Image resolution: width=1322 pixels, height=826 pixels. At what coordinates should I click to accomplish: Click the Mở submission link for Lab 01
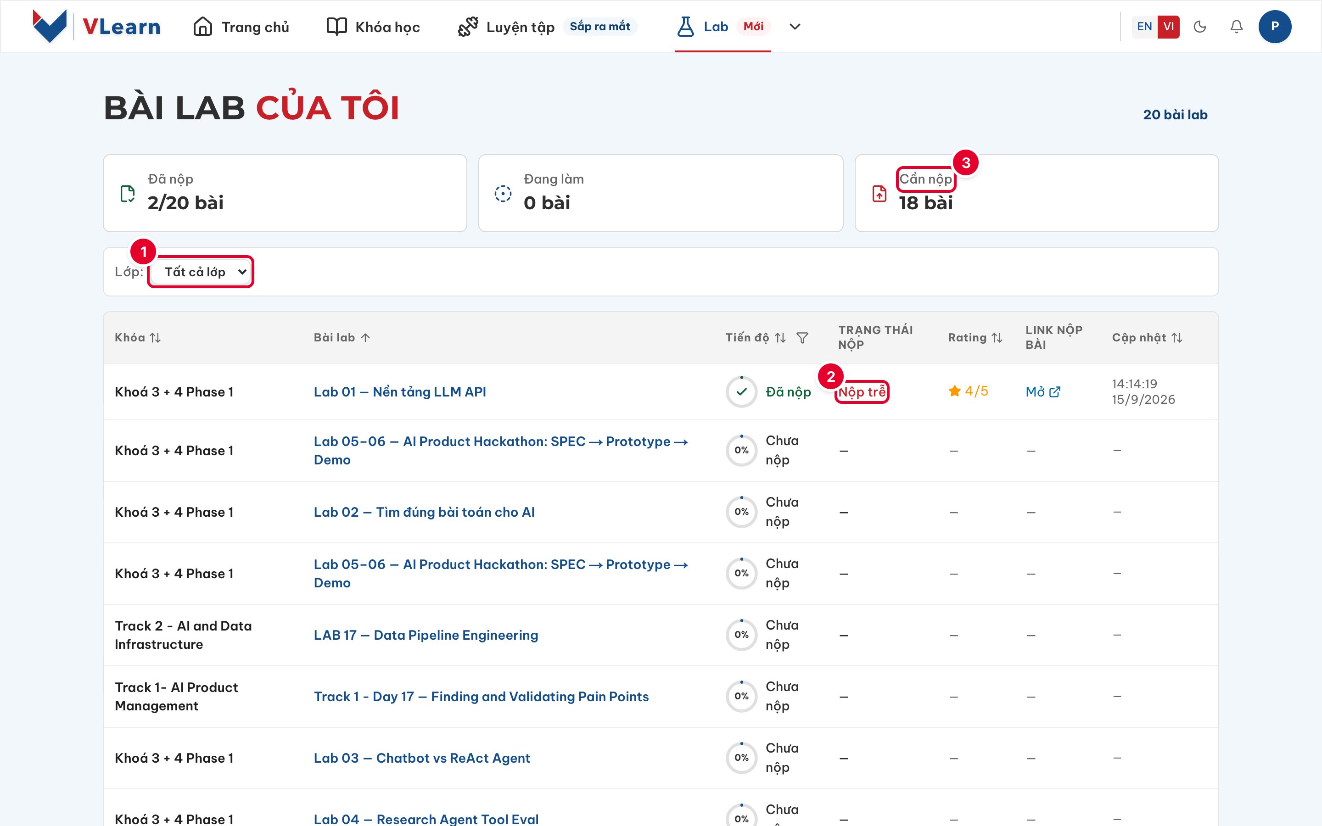tap(1043, 392)
